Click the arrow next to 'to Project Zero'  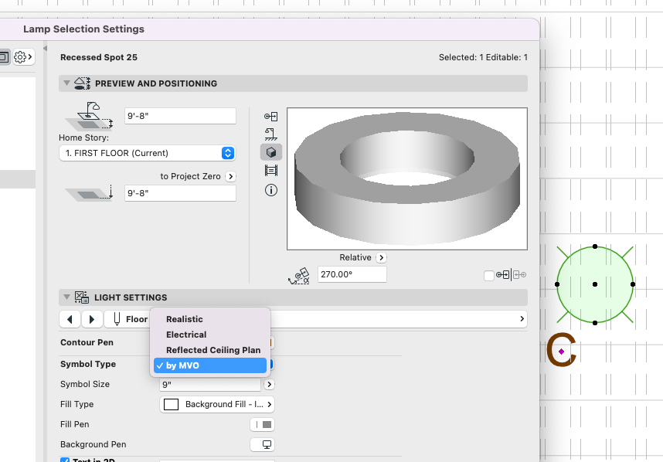pos(230,176)
